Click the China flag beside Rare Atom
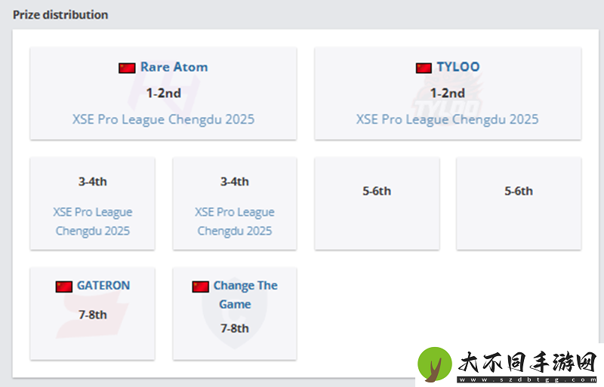The height and width of the screenshot is (387, 604). [x=127, y=68]
